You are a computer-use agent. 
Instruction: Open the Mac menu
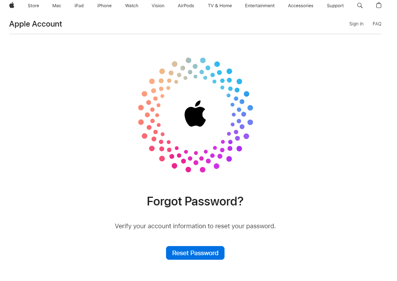tap(57, 6)
